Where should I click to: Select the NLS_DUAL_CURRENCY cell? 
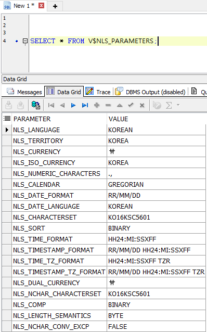(59, 283)
